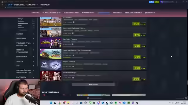
Task: Select the Action tag filter in sidebar
Action: 20,25
